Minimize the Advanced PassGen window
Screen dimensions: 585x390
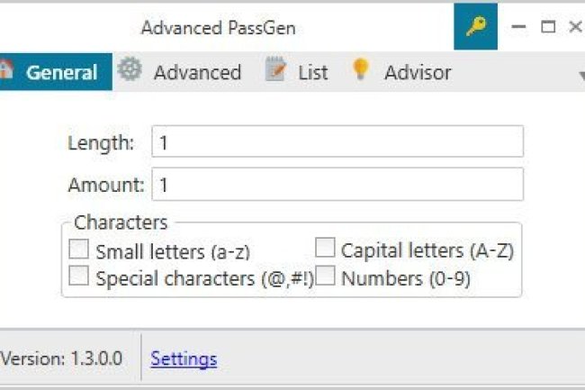pyautogui.click(x=518, y=27)
